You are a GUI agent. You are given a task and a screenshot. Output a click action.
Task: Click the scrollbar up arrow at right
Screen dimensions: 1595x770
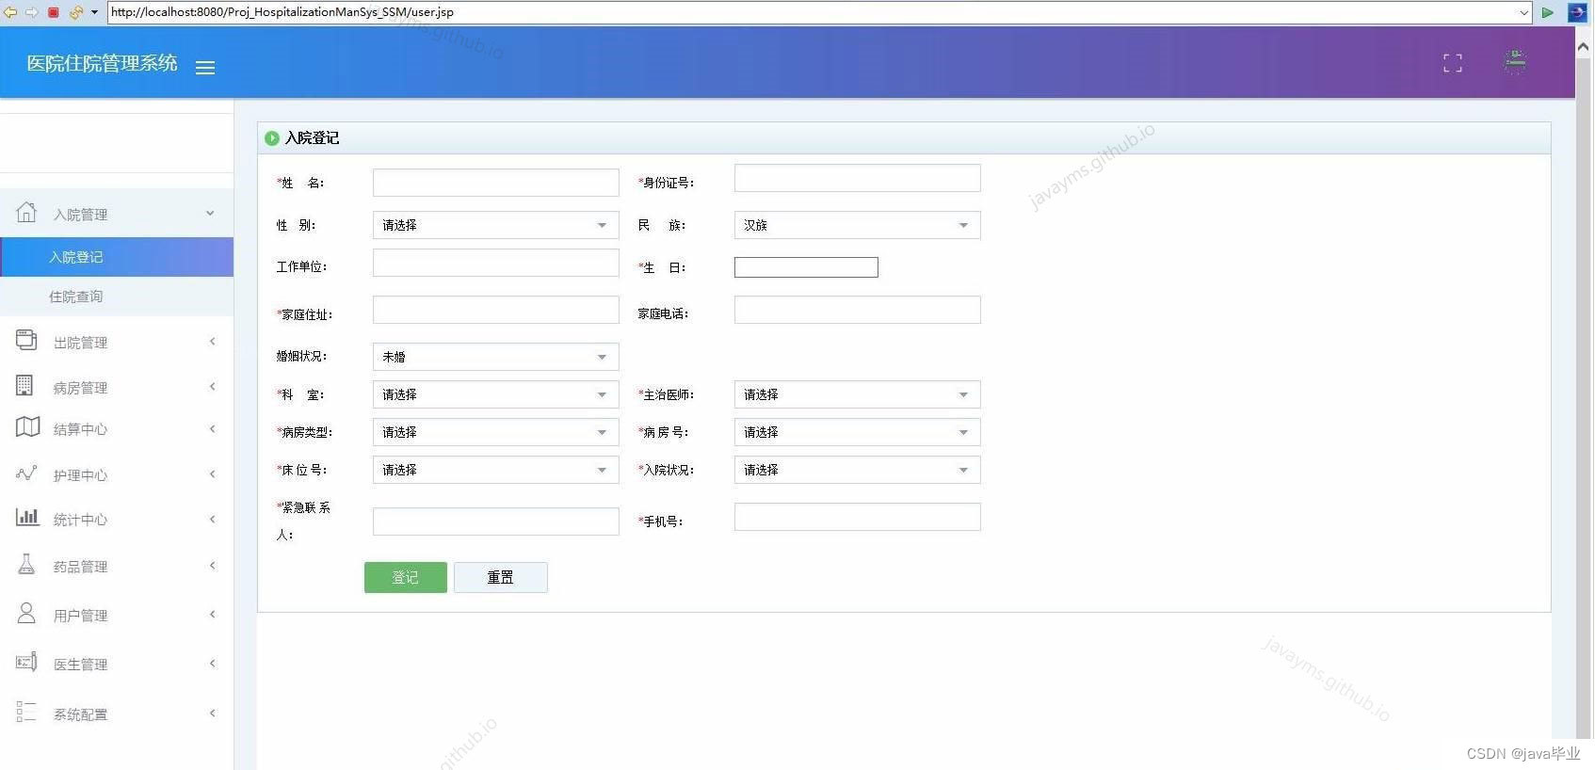pyautogui.click(x=1584, y=47)
